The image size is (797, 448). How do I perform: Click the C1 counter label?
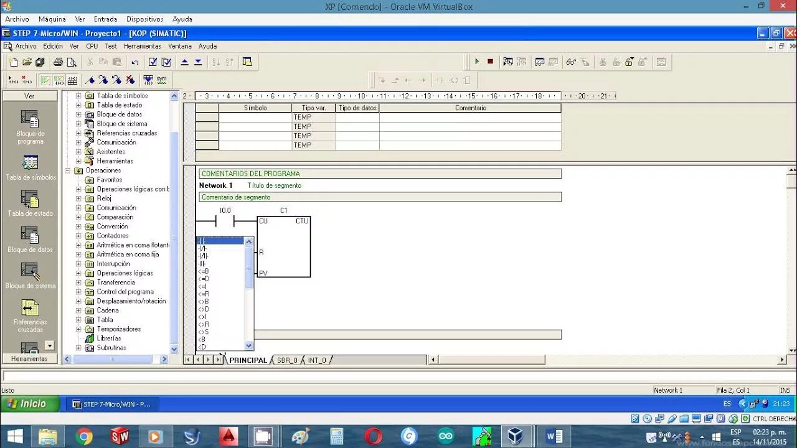283,211
